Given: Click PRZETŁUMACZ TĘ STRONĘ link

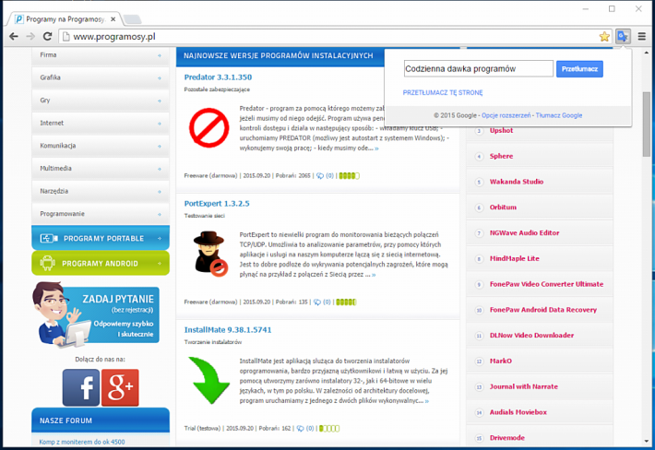Looking at the screenshot, I should [443, 92].
